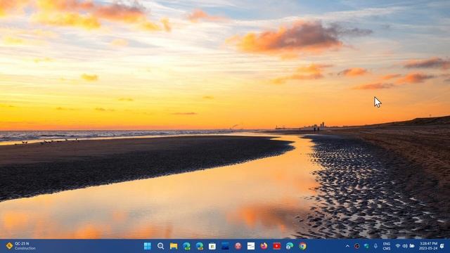Image resolution: width=450 pixels, height=253 pixels.
Task: Click the red and black circular tray icon
Action: click(356, 246)
